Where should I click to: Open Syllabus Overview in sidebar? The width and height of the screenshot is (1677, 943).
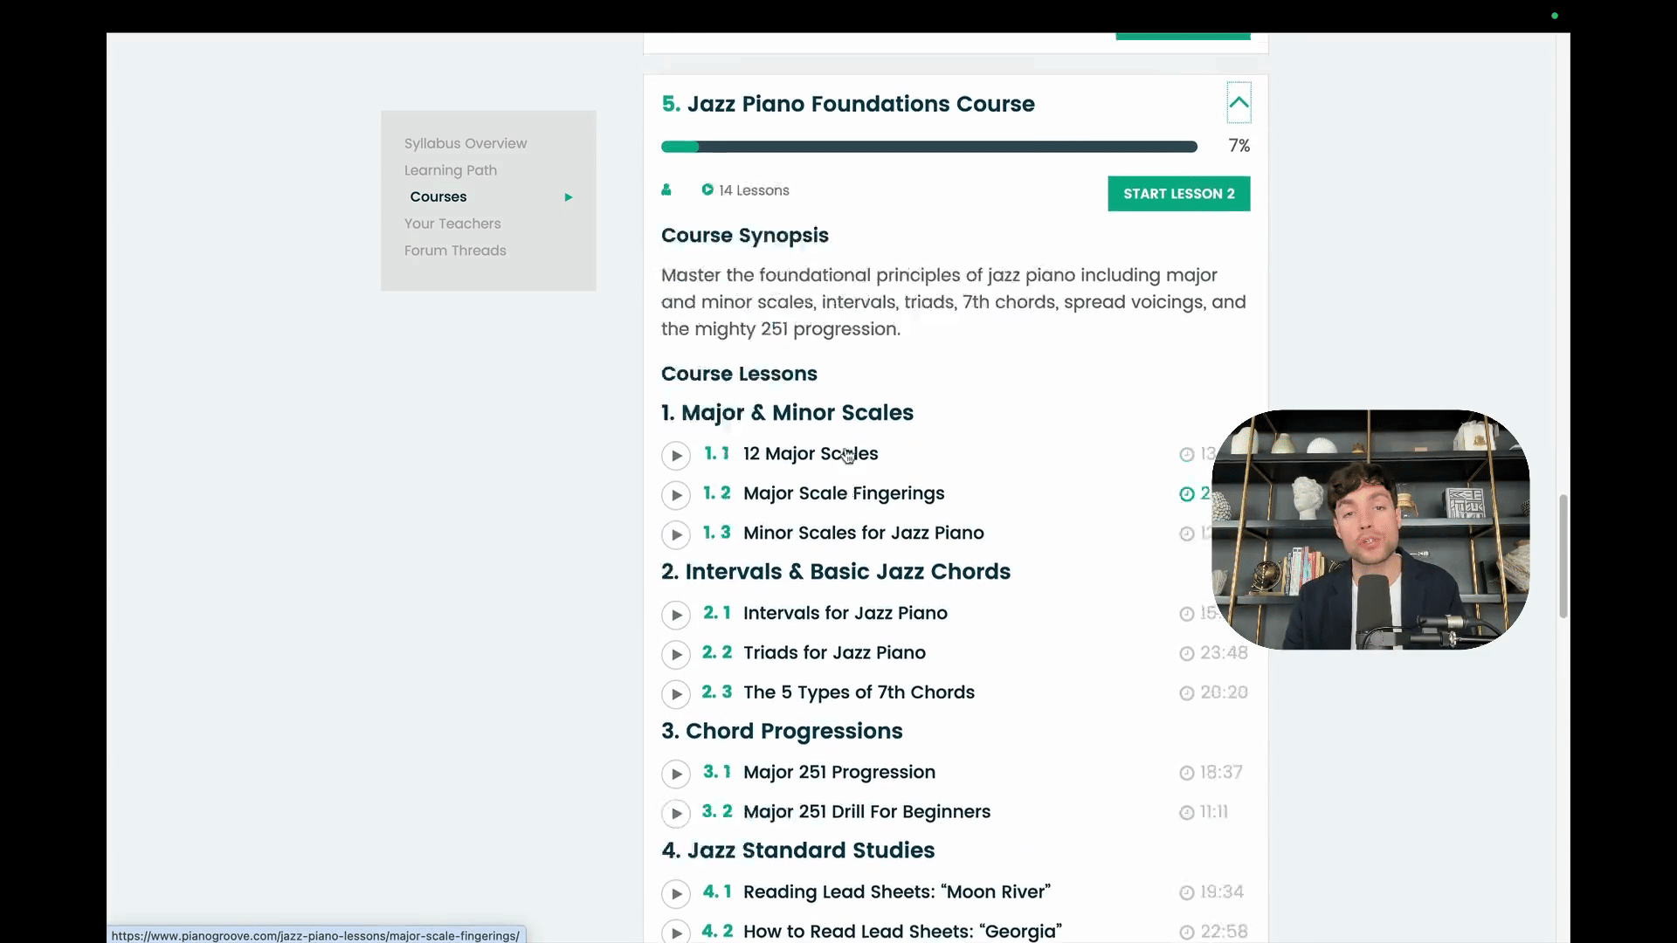[465, 143]
